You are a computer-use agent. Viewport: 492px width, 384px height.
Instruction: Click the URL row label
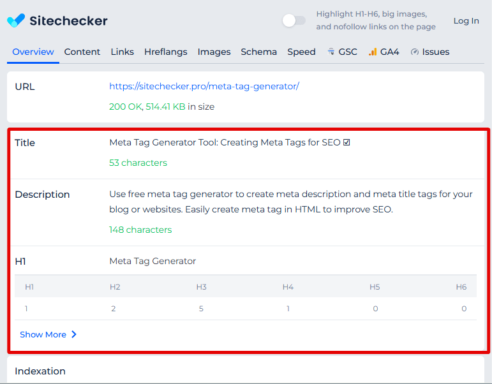tap(25, 87)
